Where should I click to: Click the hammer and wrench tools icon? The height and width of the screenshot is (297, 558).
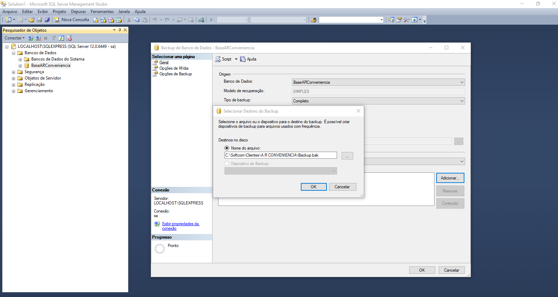click(406, 20)
